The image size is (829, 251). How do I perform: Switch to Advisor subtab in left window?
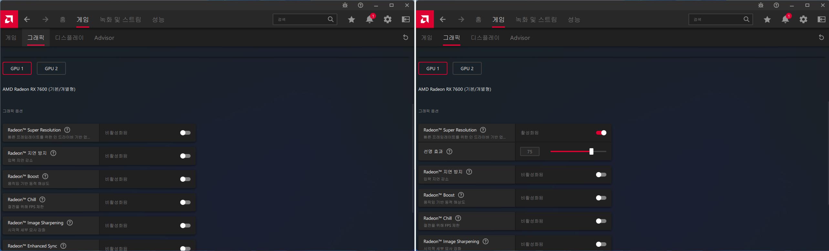pos(104,38)
